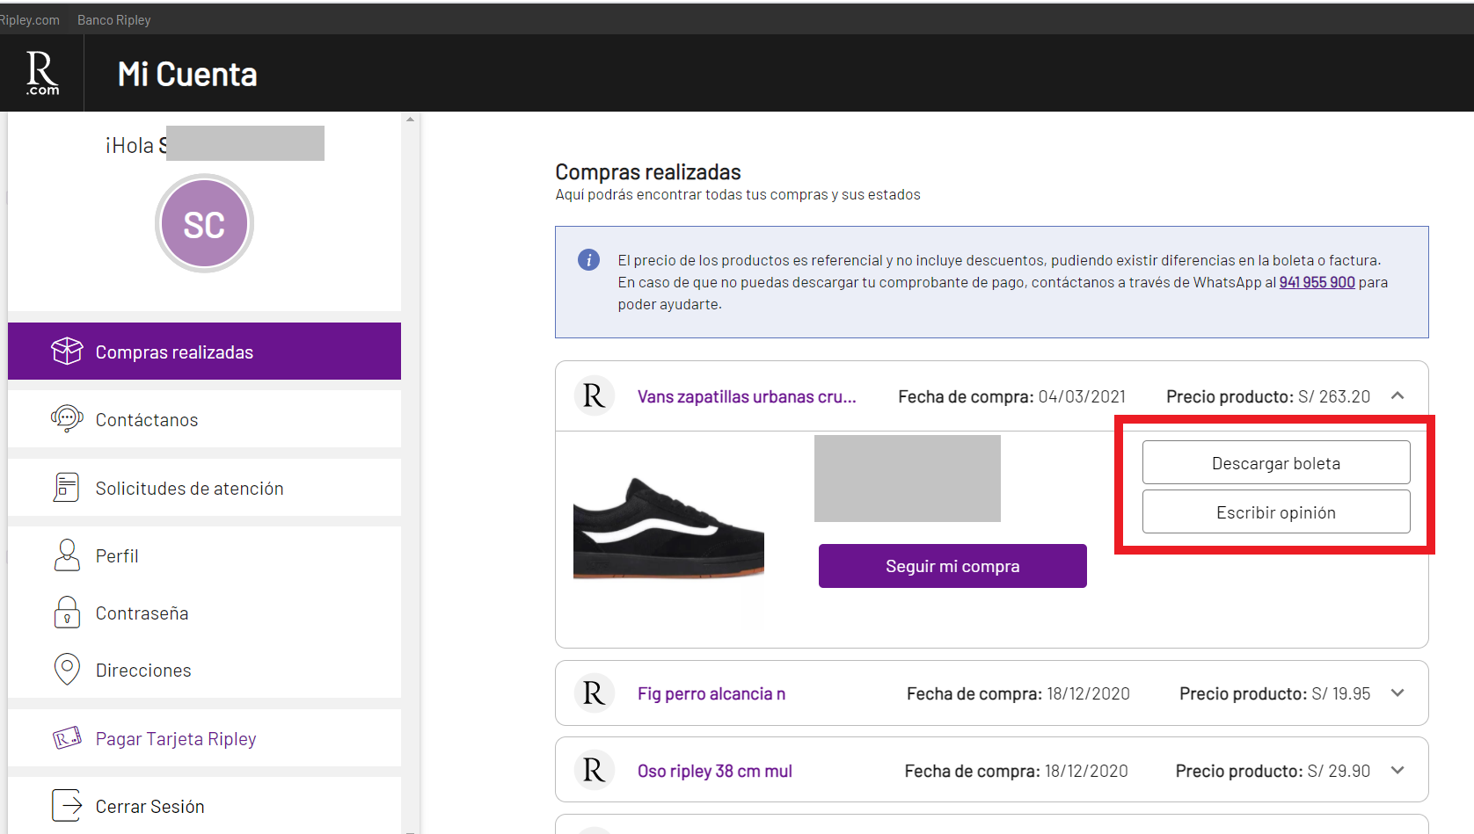Open Compras realizadas in the sidebar
Image resolution: width=1474 pixels, height=834 pixels.
(204, 352)
